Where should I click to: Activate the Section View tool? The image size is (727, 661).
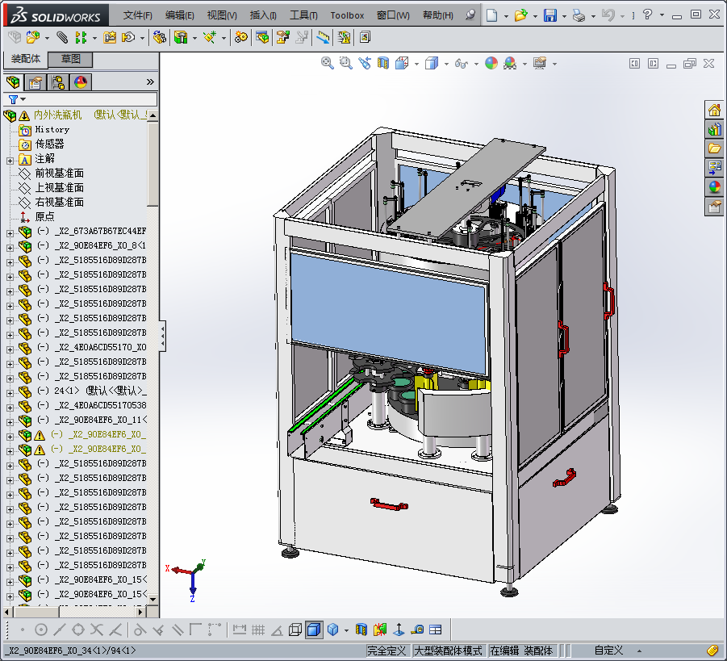point(384,63)
